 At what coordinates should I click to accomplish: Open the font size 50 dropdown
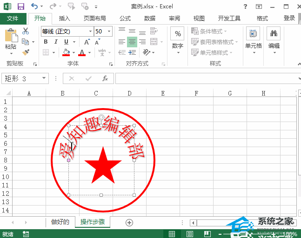coord(109,31)
